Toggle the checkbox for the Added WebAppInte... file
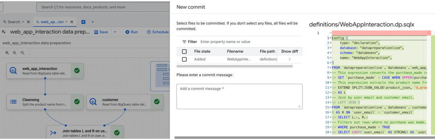The height and width of the screenshot is (139, 435). [x=184, y=59]
